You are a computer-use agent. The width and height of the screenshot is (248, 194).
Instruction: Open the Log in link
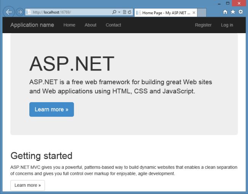click(227, 25)
